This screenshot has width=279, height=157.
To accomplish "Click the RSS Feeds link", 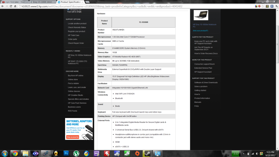I will pyautogui.click(x=72, y=111).
